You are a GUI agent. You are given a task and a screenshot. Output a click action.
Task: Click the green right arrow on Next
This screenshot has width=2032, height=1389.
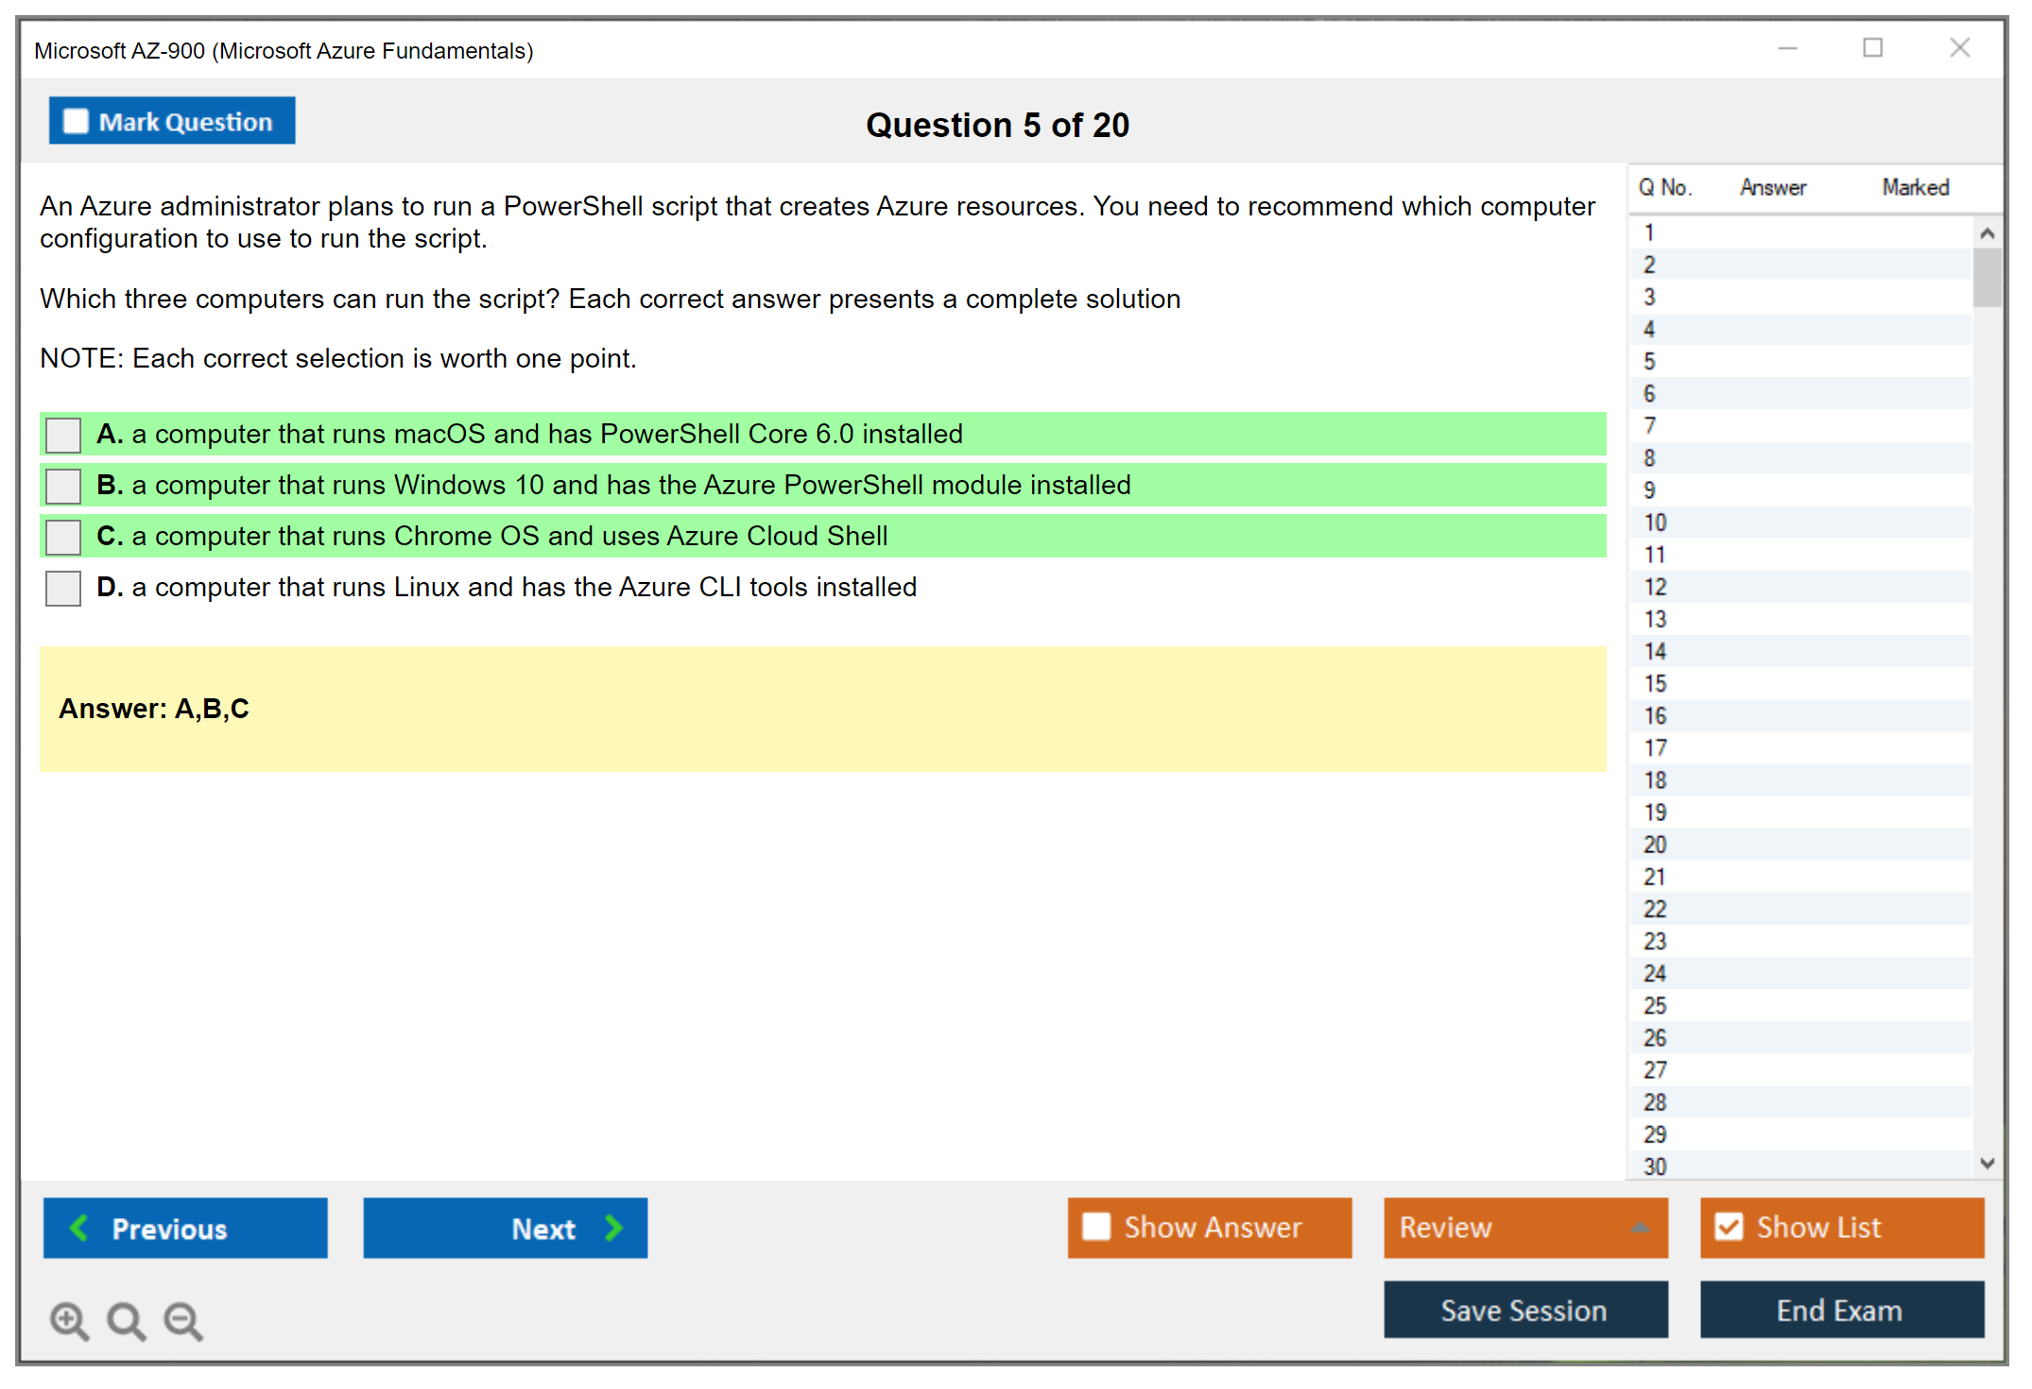[613, 1227]
